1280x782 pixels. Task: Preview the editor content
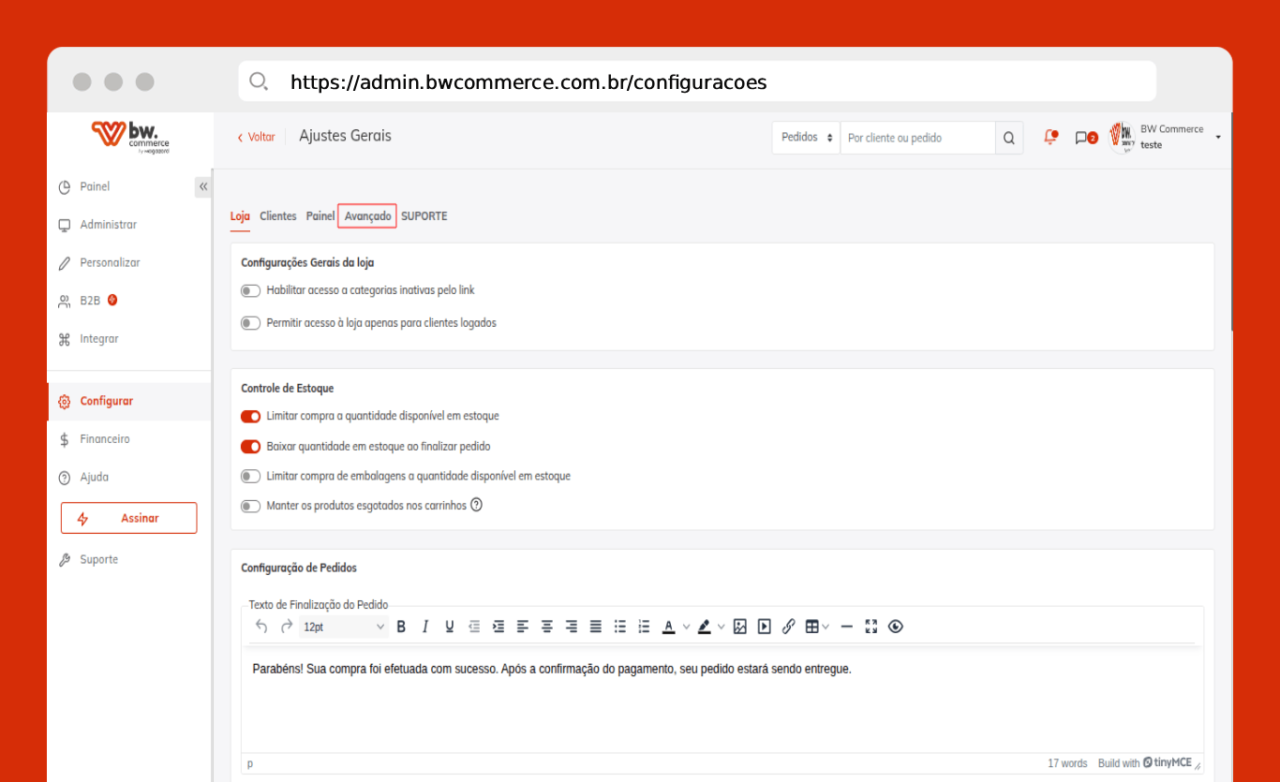[896, 627]
